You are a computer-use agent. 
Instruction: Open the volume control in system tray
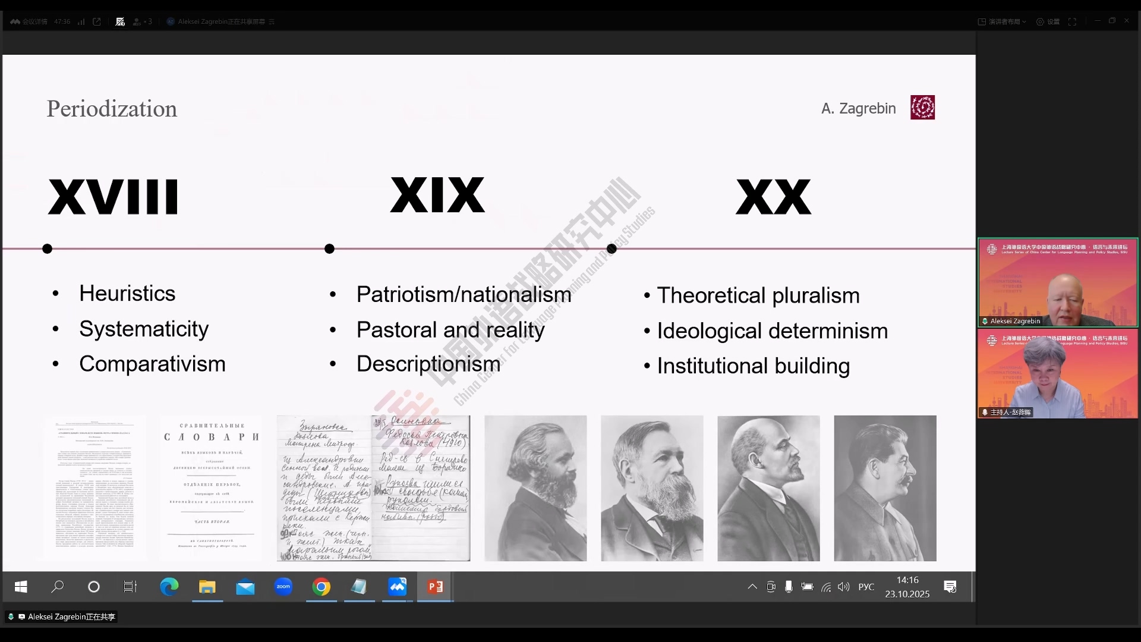843,587
